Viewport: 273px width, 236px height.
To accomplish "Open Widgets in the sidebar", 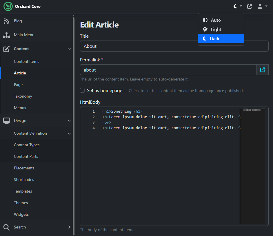I will 21,215.
